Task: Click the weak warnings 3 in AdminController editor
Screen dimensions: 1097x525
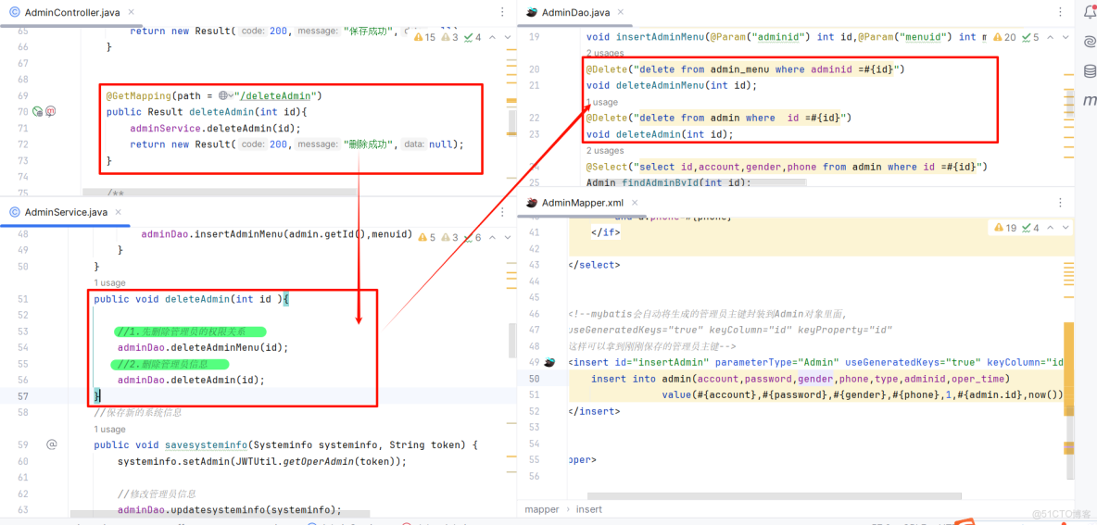Action: [x=450, y=37]
